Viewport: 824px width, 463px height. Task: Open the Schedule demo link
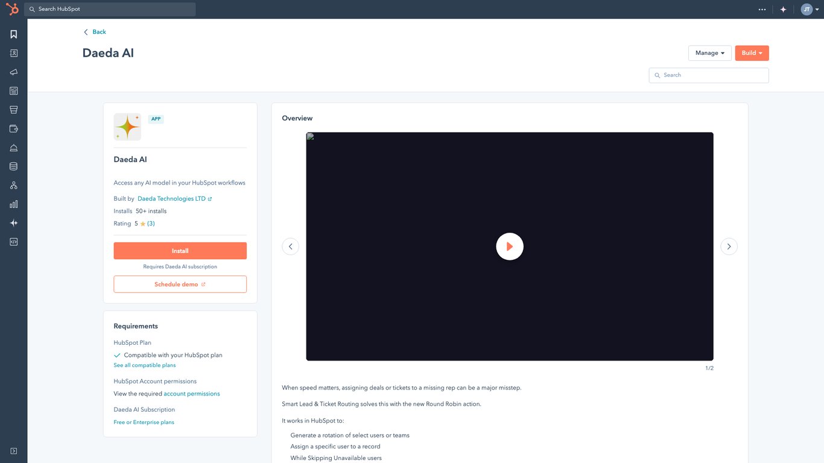point(180,283)
